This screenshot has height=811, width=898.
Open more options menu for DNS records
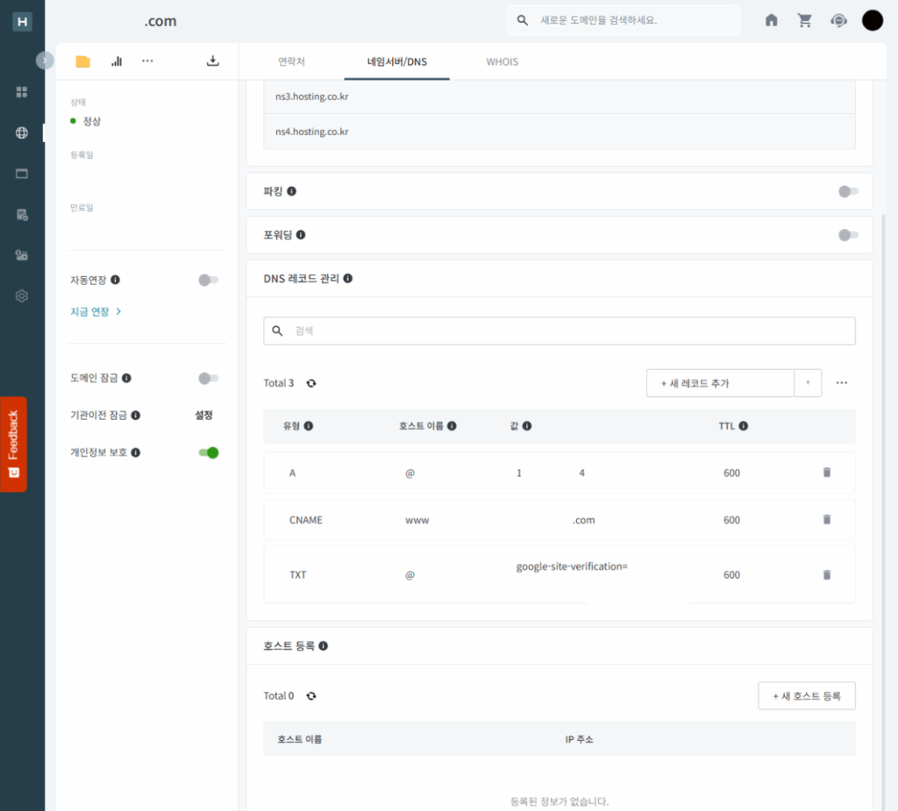[842, 383]
